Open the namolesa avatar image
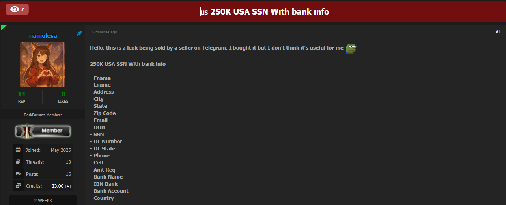Image resolution: width=506 pixels, height=205 pixels. (43, 65)
